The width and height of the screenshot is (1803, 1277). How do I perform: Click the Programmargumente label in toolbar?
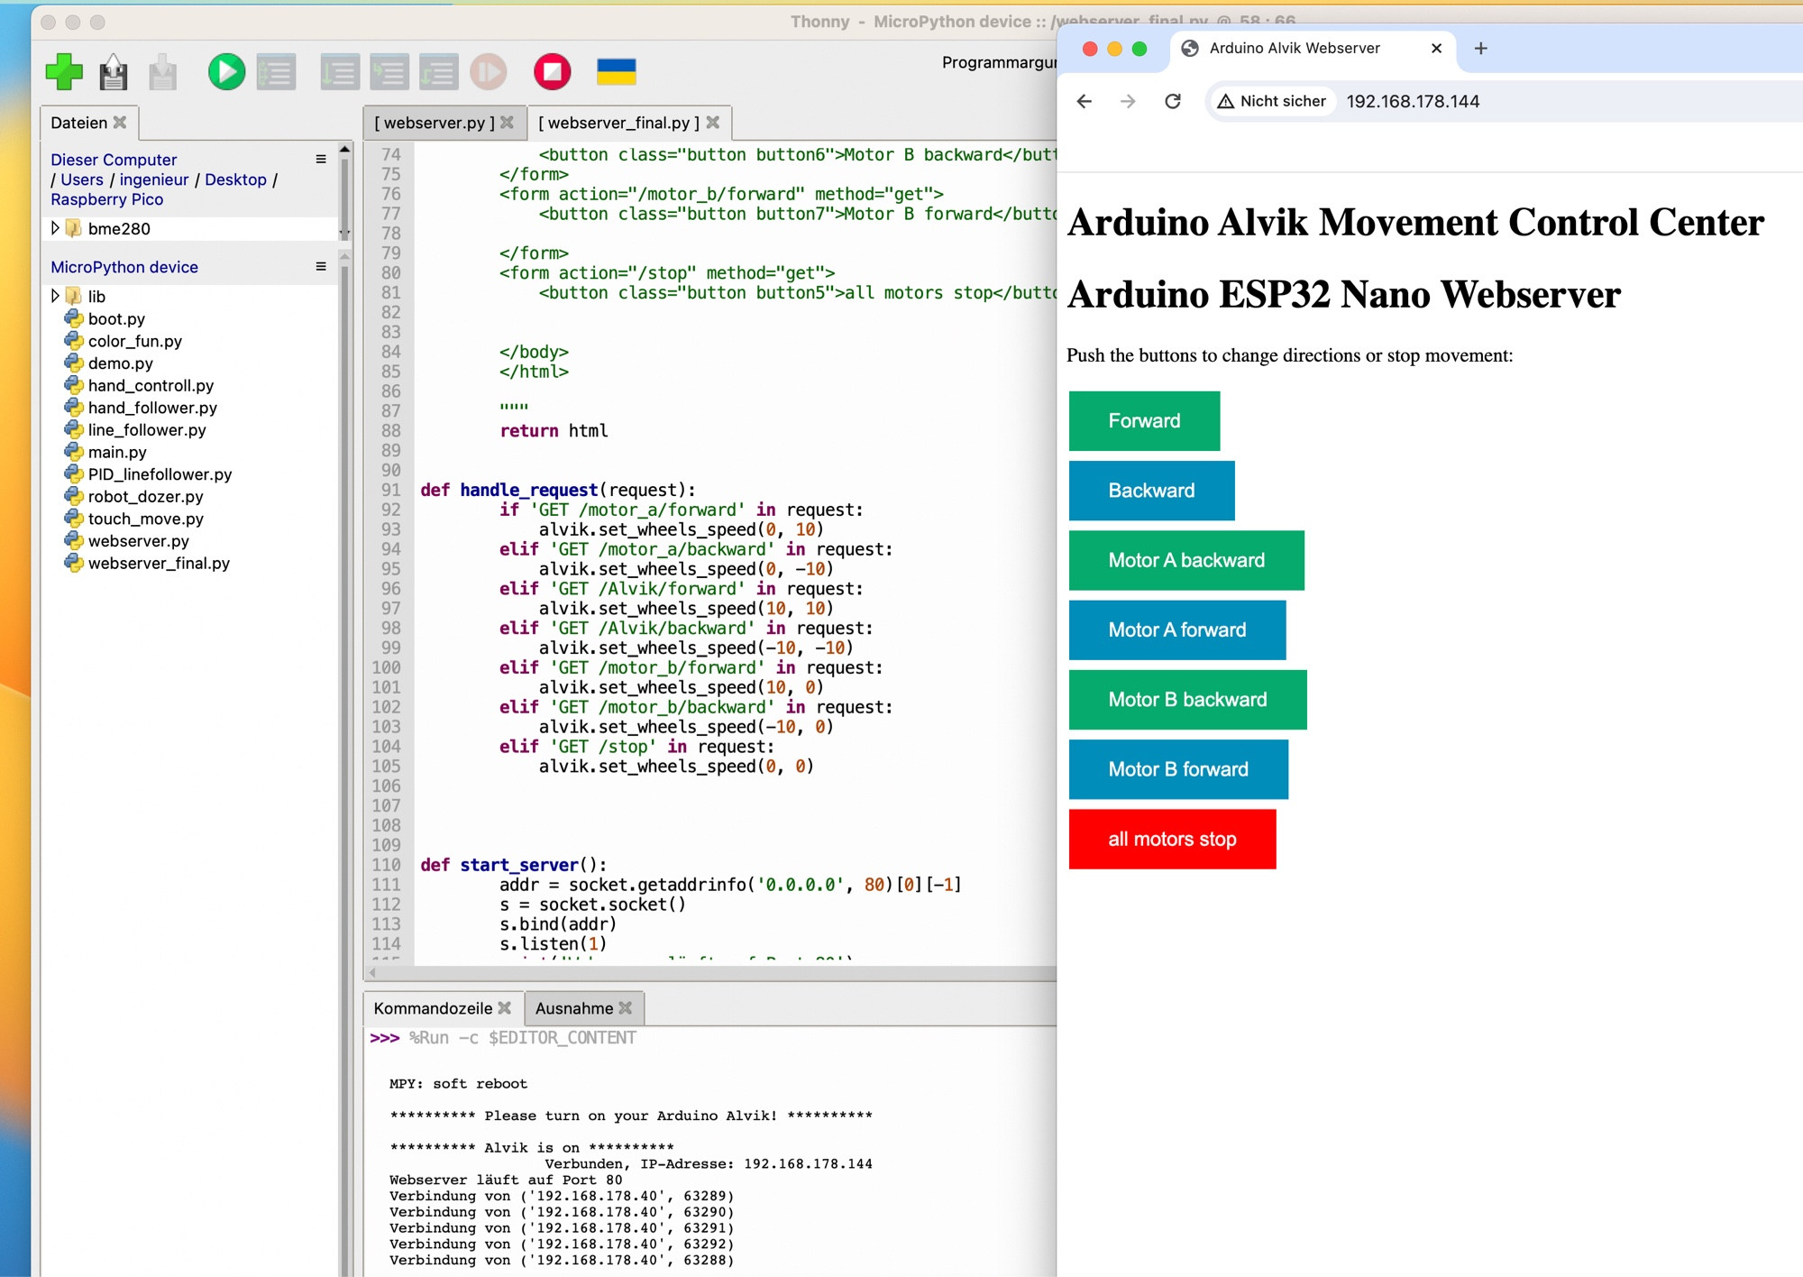pos(999,62)
